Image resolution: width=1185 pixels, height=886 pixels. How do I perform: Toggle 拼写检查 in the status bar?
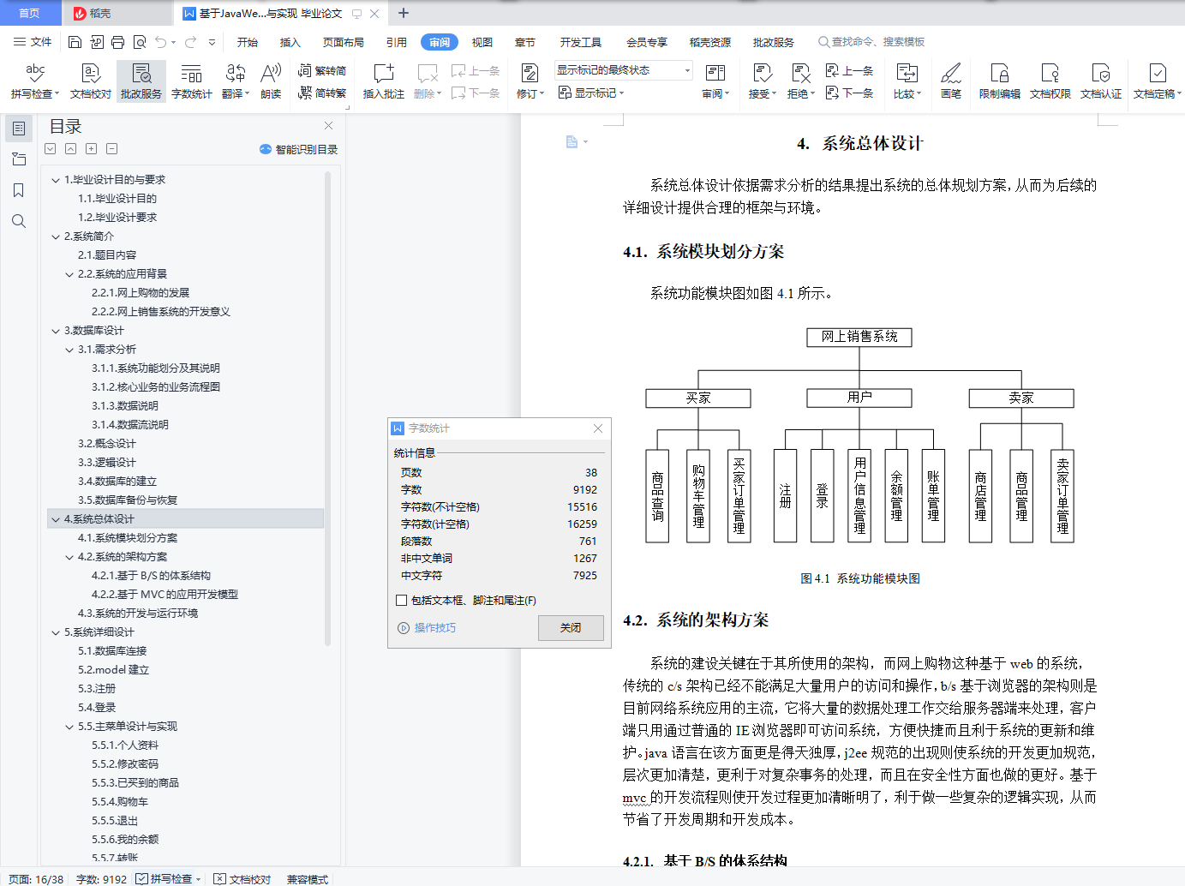pyautogui.click(x=169, y=879)
